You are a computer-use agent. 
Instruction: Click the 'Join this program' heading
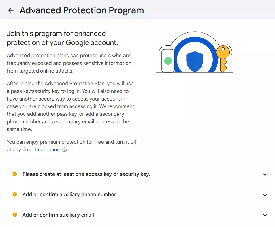(x=62, y=38)
